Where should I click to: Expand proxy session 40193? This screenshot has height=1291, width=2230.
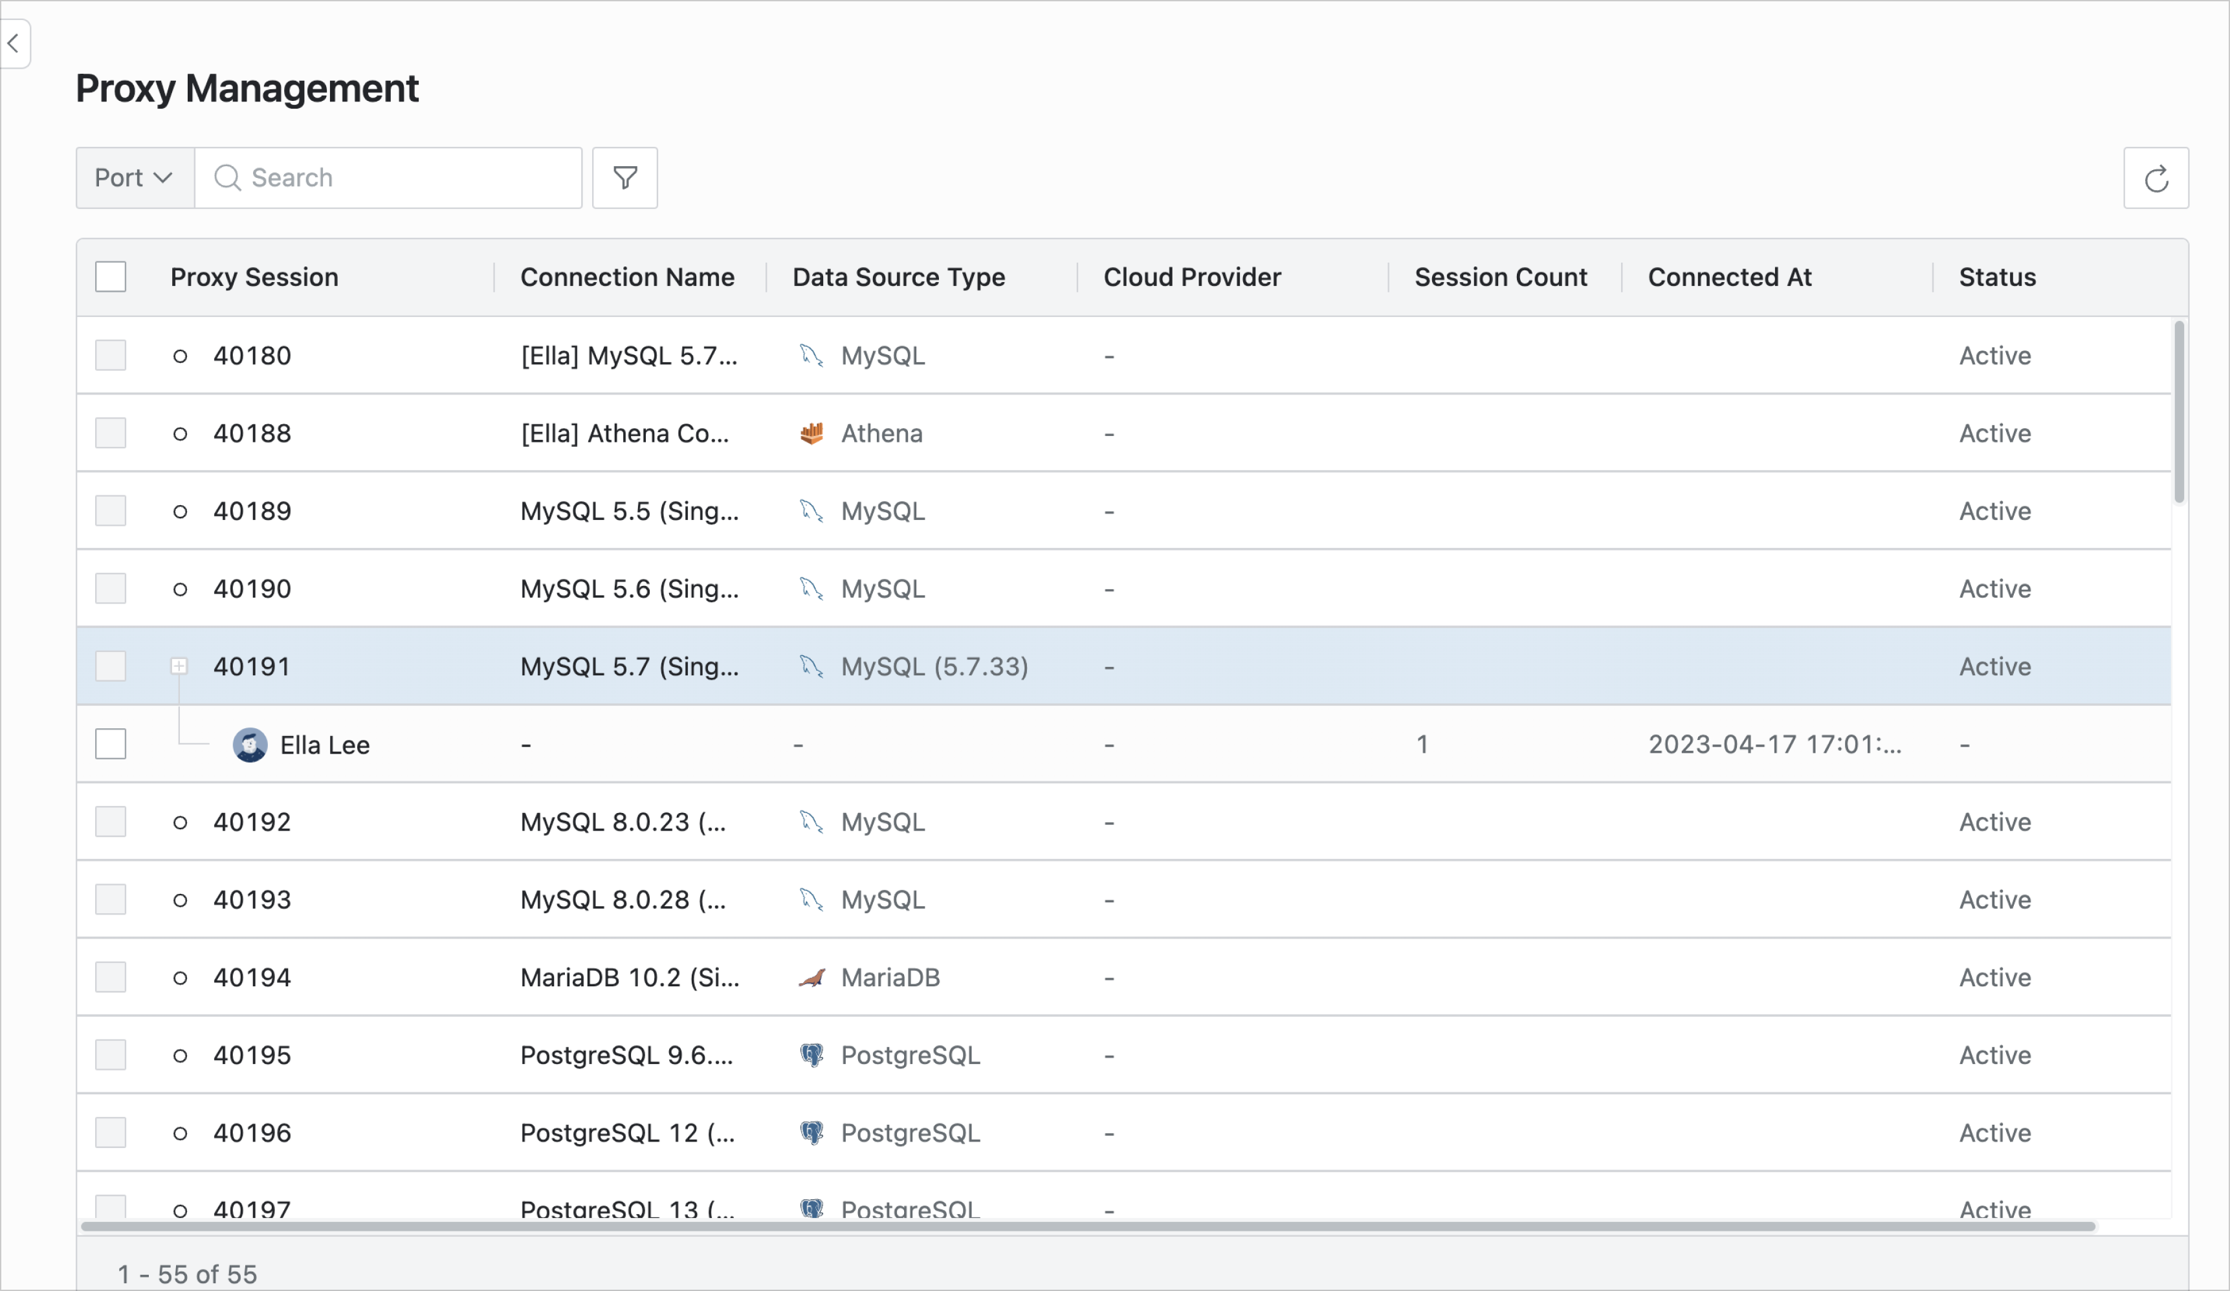pyautogui.click(x=180, y=899)
